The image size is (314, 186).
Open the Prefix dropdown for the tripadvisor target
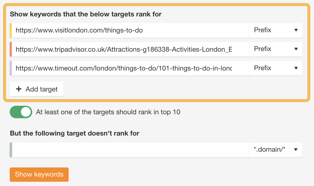275,49
